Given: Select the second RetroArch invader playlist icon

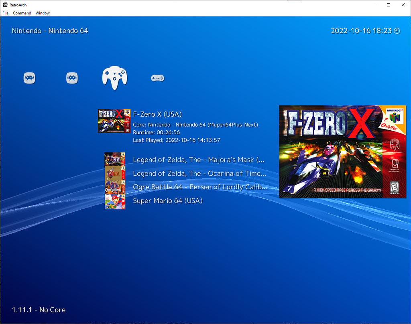Looking at the screenshot, I should [72, 77].
